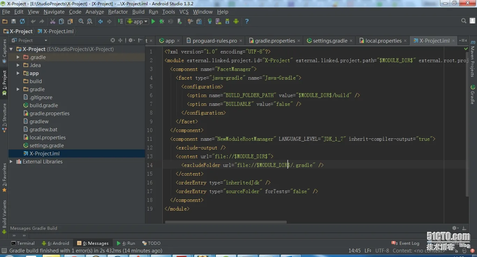Open the TODO tool window
This screenshot has width=477, height=257.
point(152,243)
